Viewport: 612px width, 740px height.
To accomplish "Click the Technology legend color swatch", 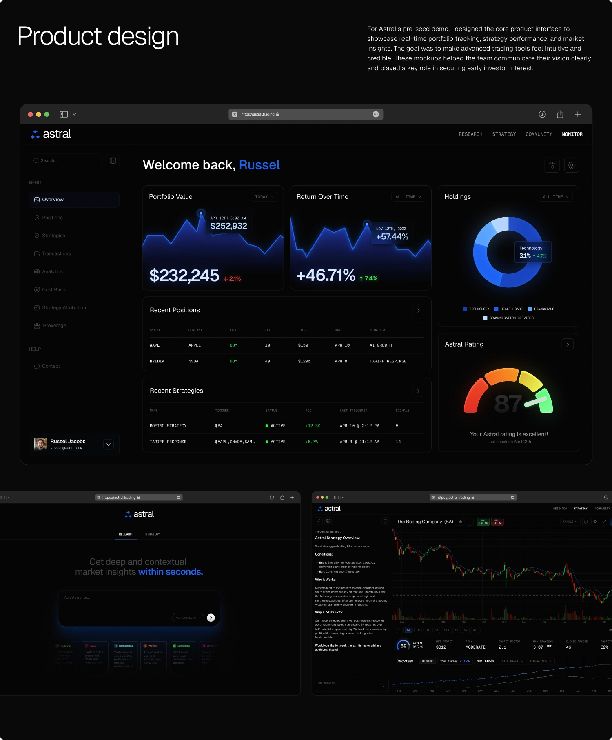I will click(465, 309).
